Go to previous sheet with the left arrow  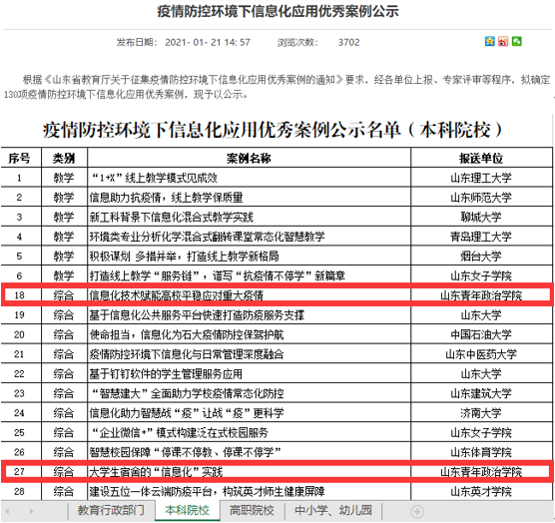click(x=7, y=511)
